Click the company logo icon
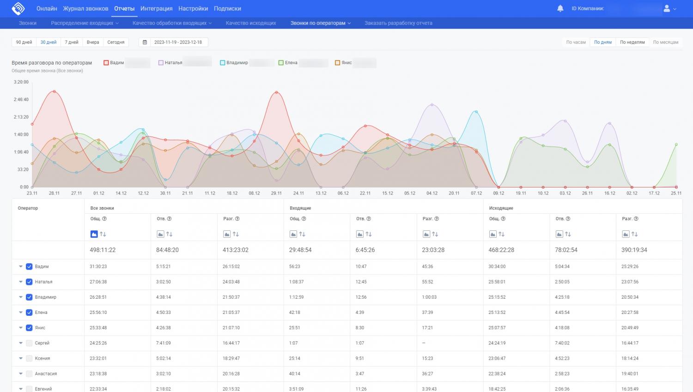This screenshot has width=693, height=392. 18,8
